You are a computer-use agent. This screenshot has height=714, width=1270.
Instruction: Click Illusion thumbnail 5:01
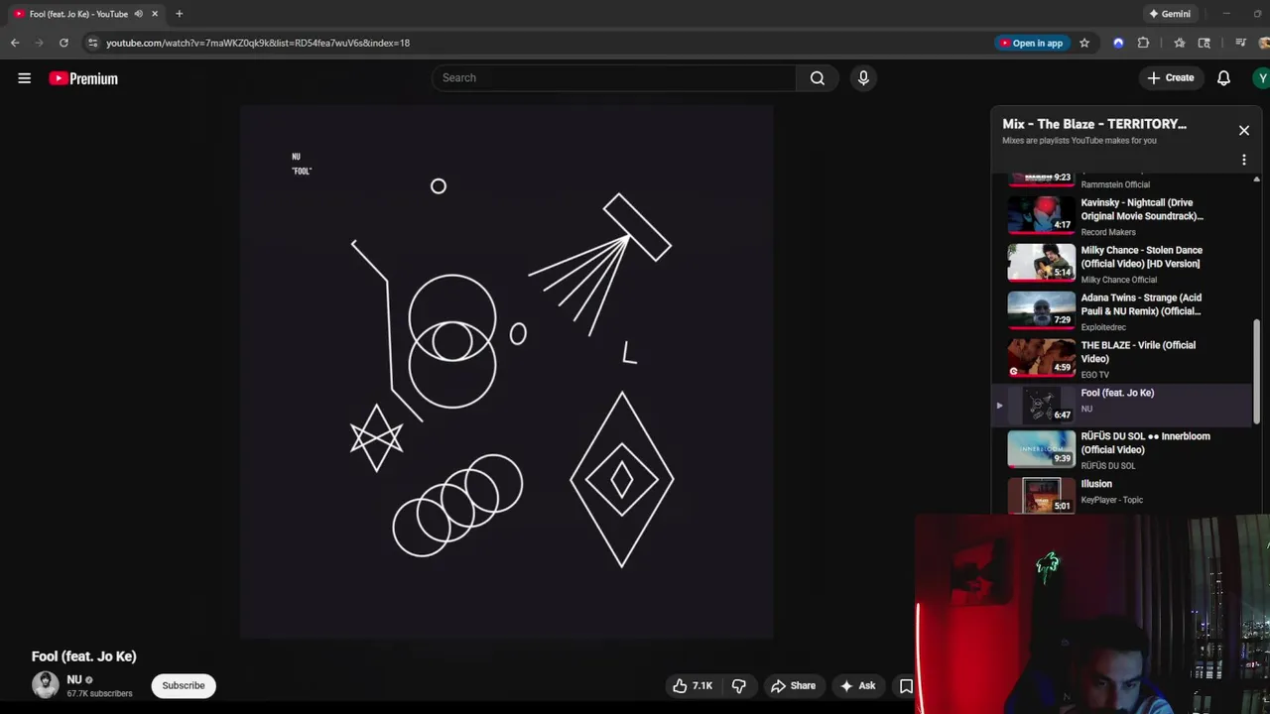[x=1041, y=495]
